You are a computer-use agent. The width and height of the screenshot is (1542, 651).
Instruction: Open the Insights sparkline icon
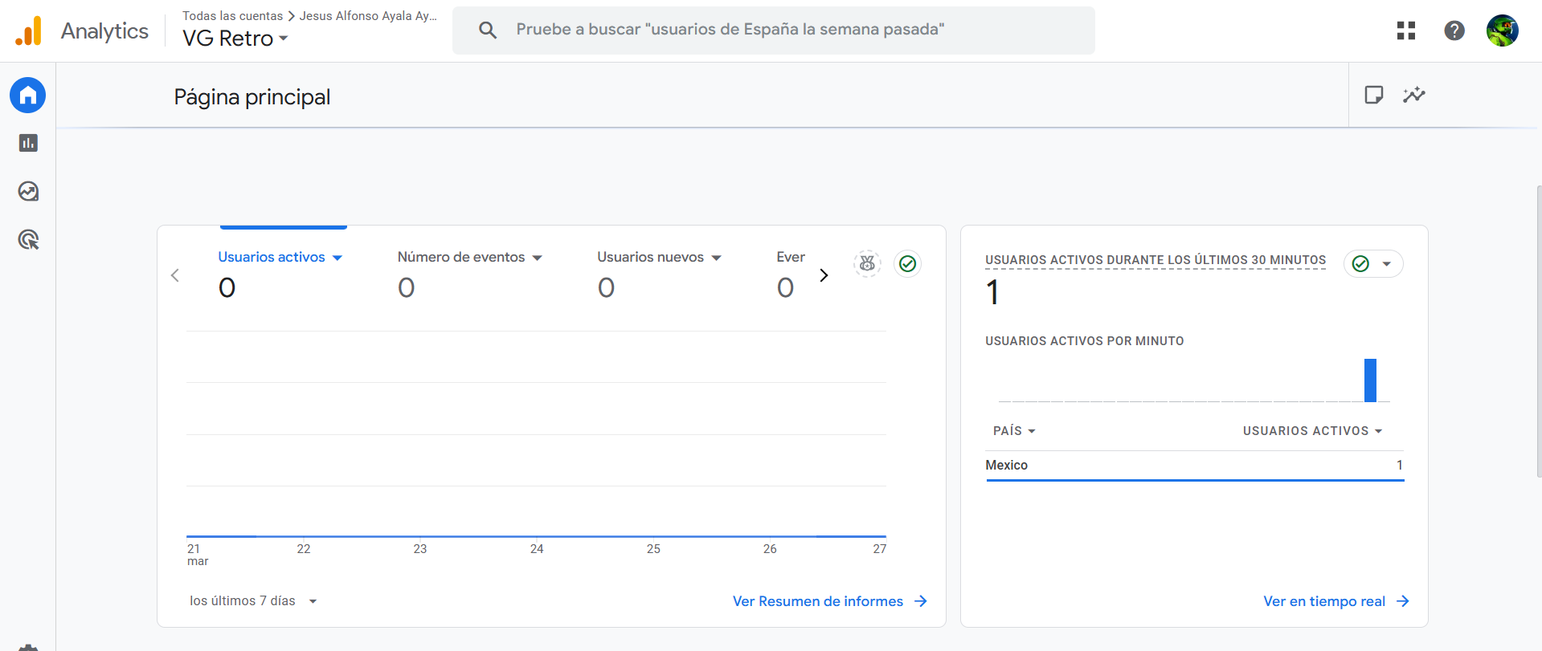(1414, 95)
